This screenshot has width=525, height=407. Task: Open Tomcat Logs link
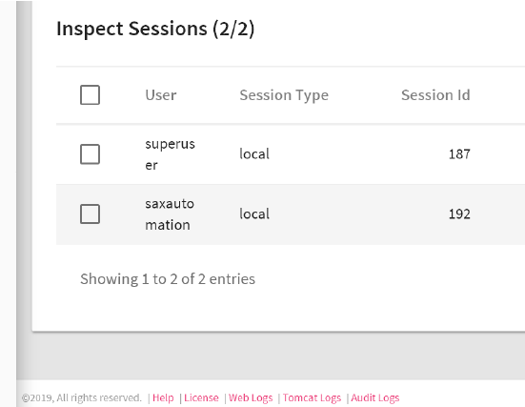(x=312, y=397)
